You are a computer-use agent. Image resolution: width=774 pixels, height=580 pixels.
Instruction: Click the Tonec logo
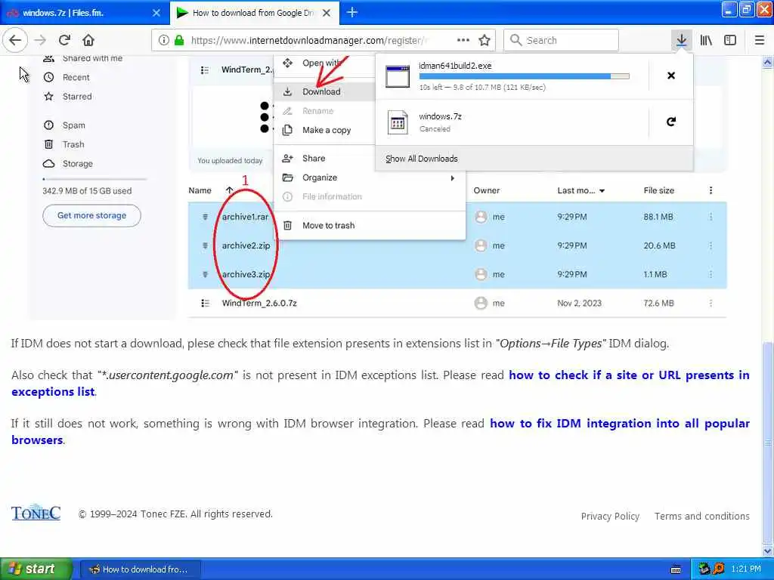(36, 513)
